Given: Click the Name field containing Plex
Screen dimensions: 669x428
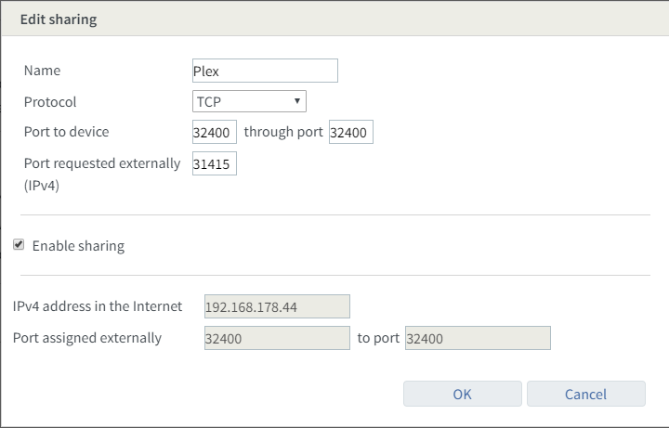Looking at the screenshot, I should (x=264, y=71).
